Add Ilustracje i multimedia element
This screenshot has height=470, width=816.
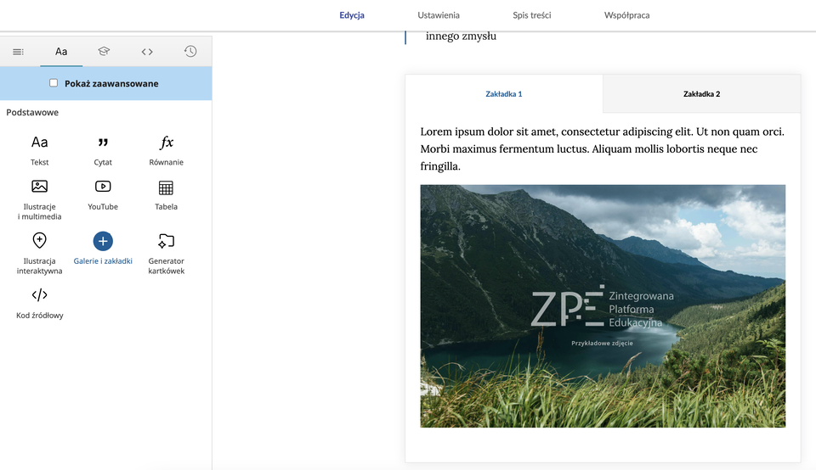40,199
